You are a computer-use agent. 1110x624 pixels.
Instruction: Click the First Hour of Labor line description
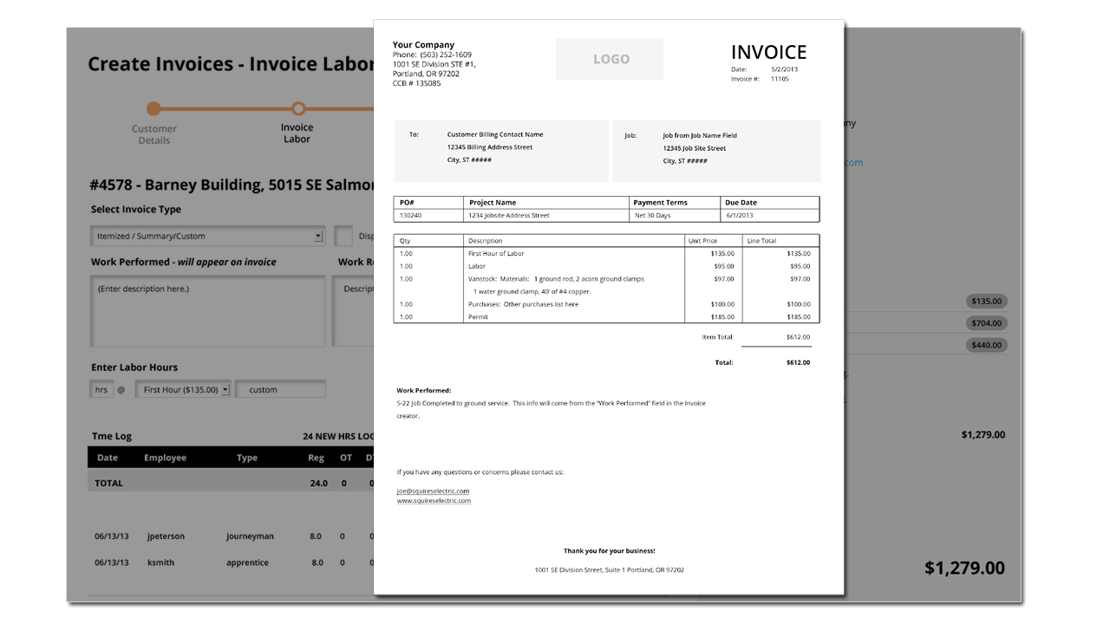[496, 254]
